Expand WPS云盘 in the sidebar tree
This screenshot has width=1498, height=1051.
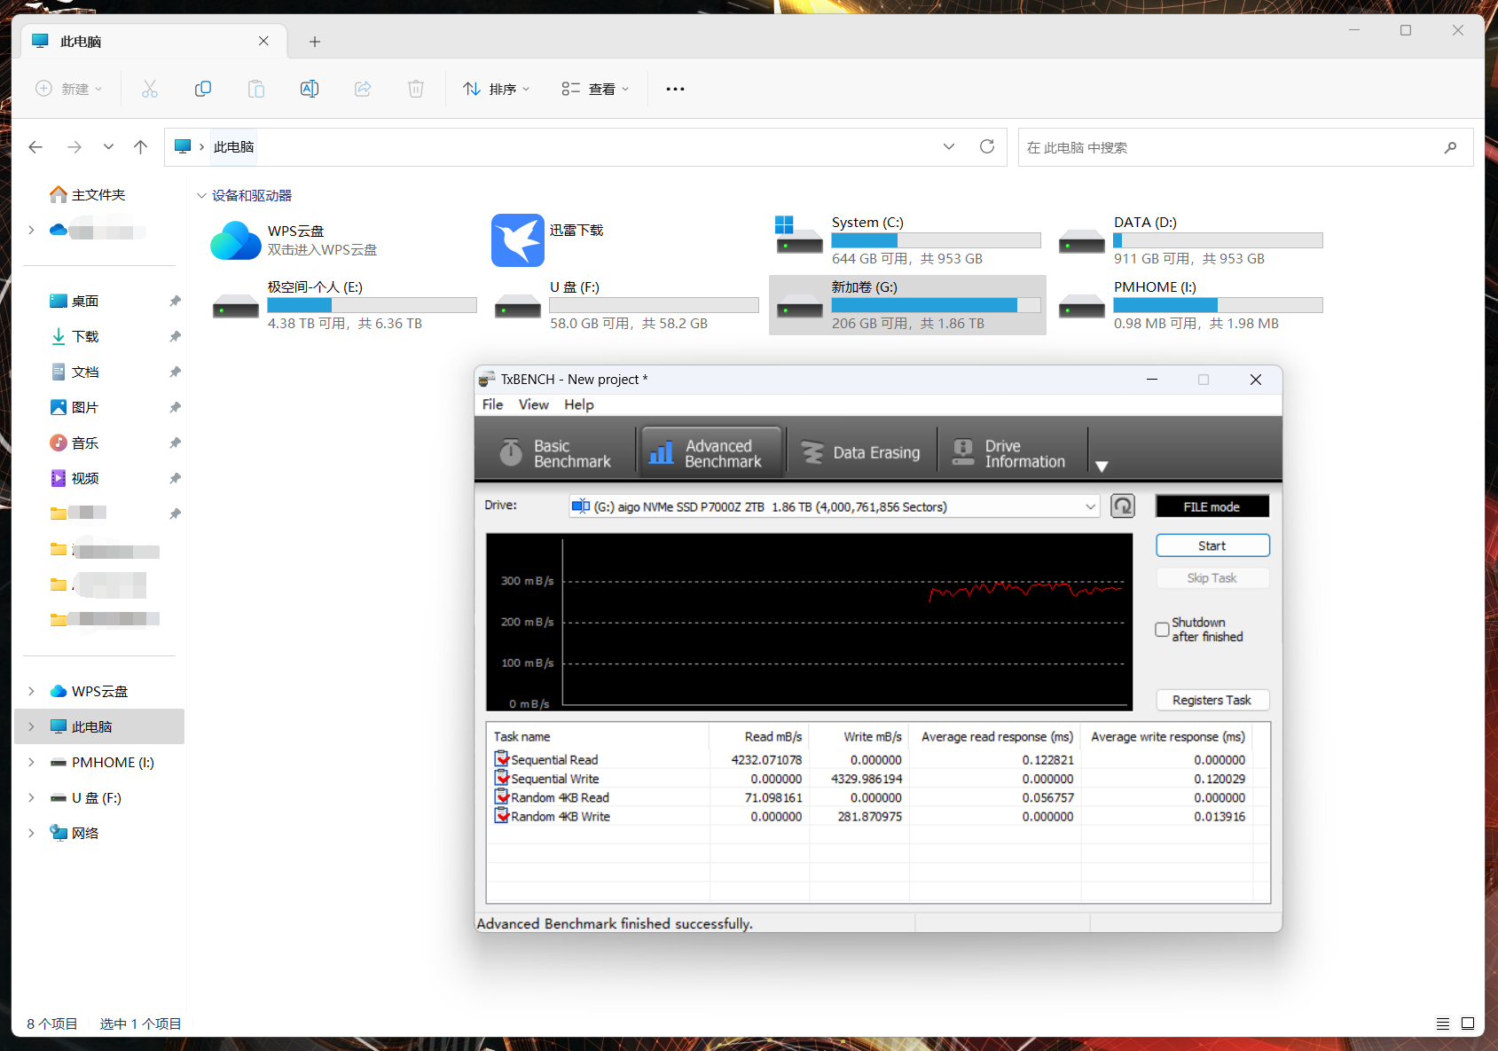pyautogui.click(x=31, y=691)
